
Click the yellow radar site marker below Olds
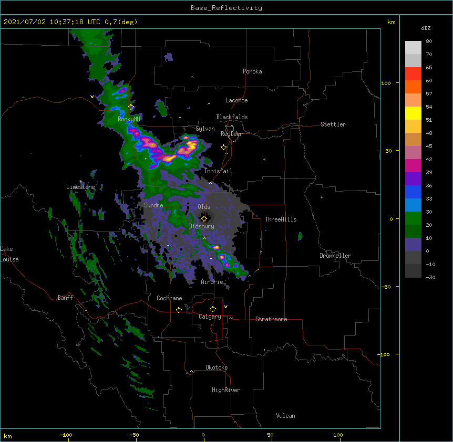(204, 218)
